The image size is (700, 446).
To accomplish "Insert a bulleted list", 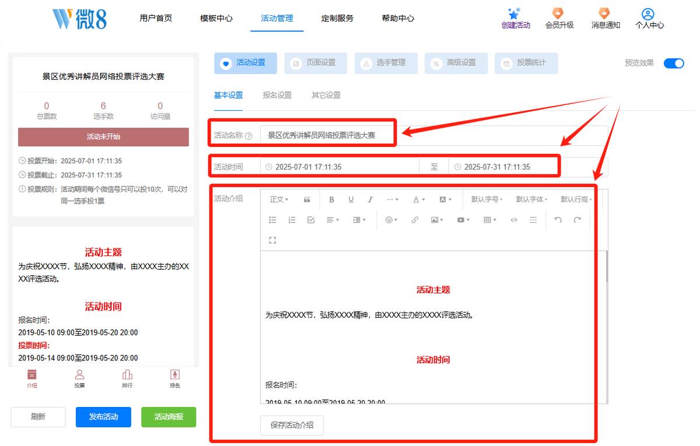I will point(272,220).
